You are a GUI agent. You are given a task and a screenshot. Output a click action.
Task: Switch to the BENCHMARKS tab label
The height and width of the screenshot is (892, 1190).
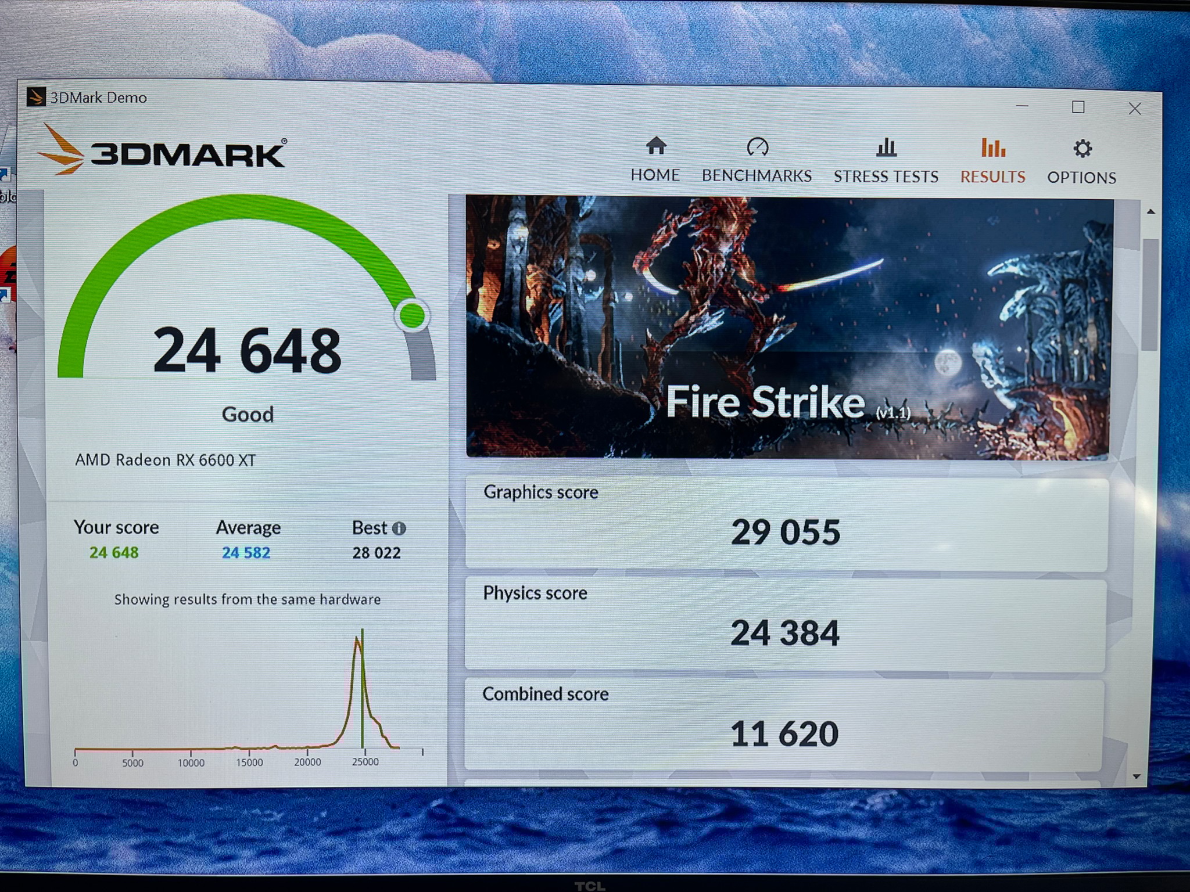757,176
